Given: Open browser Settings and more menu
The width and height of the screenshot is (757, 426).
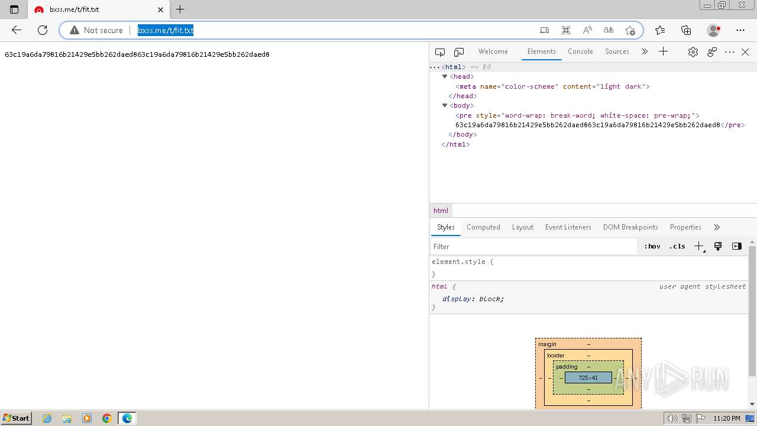Looking at the screenshot, I should 740,30.
